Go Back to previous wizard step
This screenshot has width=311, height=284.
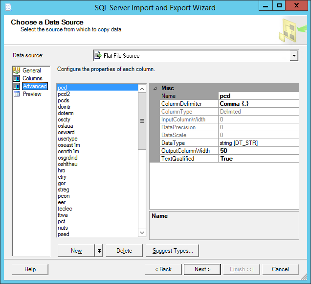(163, 269)
